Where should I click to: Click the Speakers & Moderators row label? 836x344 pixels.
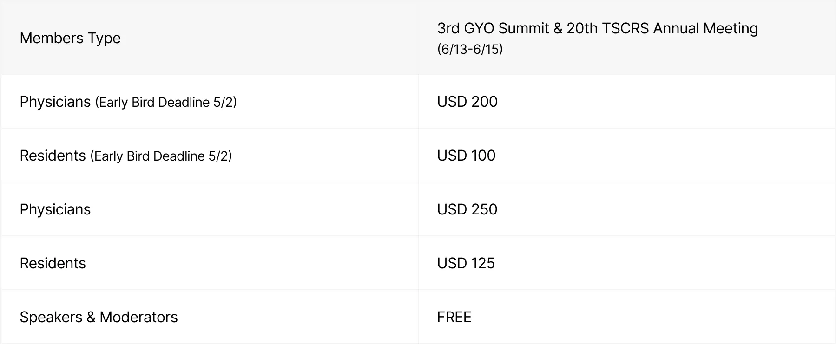pyautogui.click(x=99, y=317)
